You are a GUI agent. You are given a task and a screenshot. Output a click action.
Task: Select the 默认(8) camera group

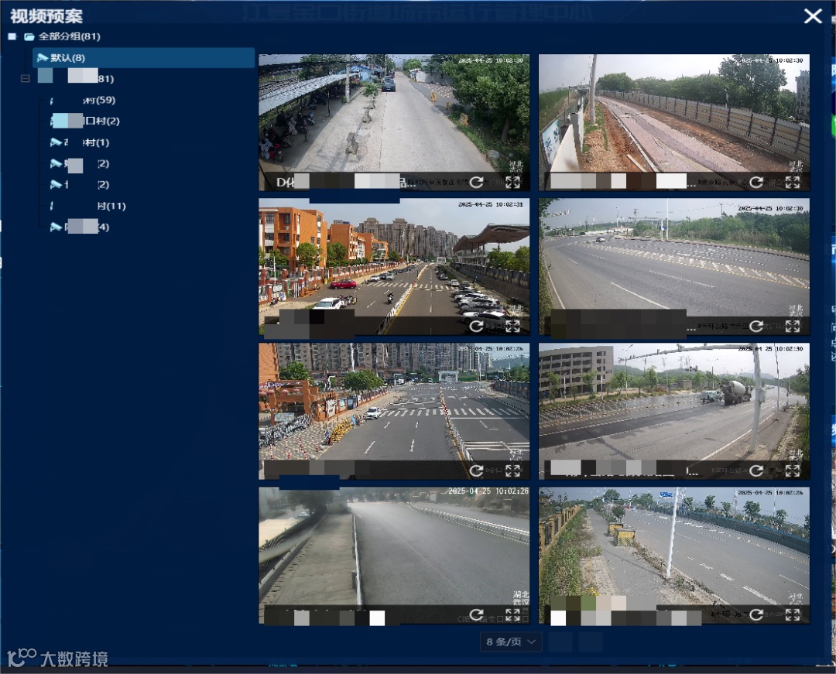(x=143, y=57)
